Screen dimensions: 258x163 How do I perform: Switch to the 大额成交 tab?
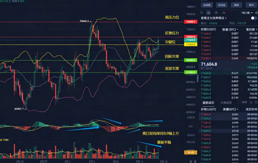[226, 103]
